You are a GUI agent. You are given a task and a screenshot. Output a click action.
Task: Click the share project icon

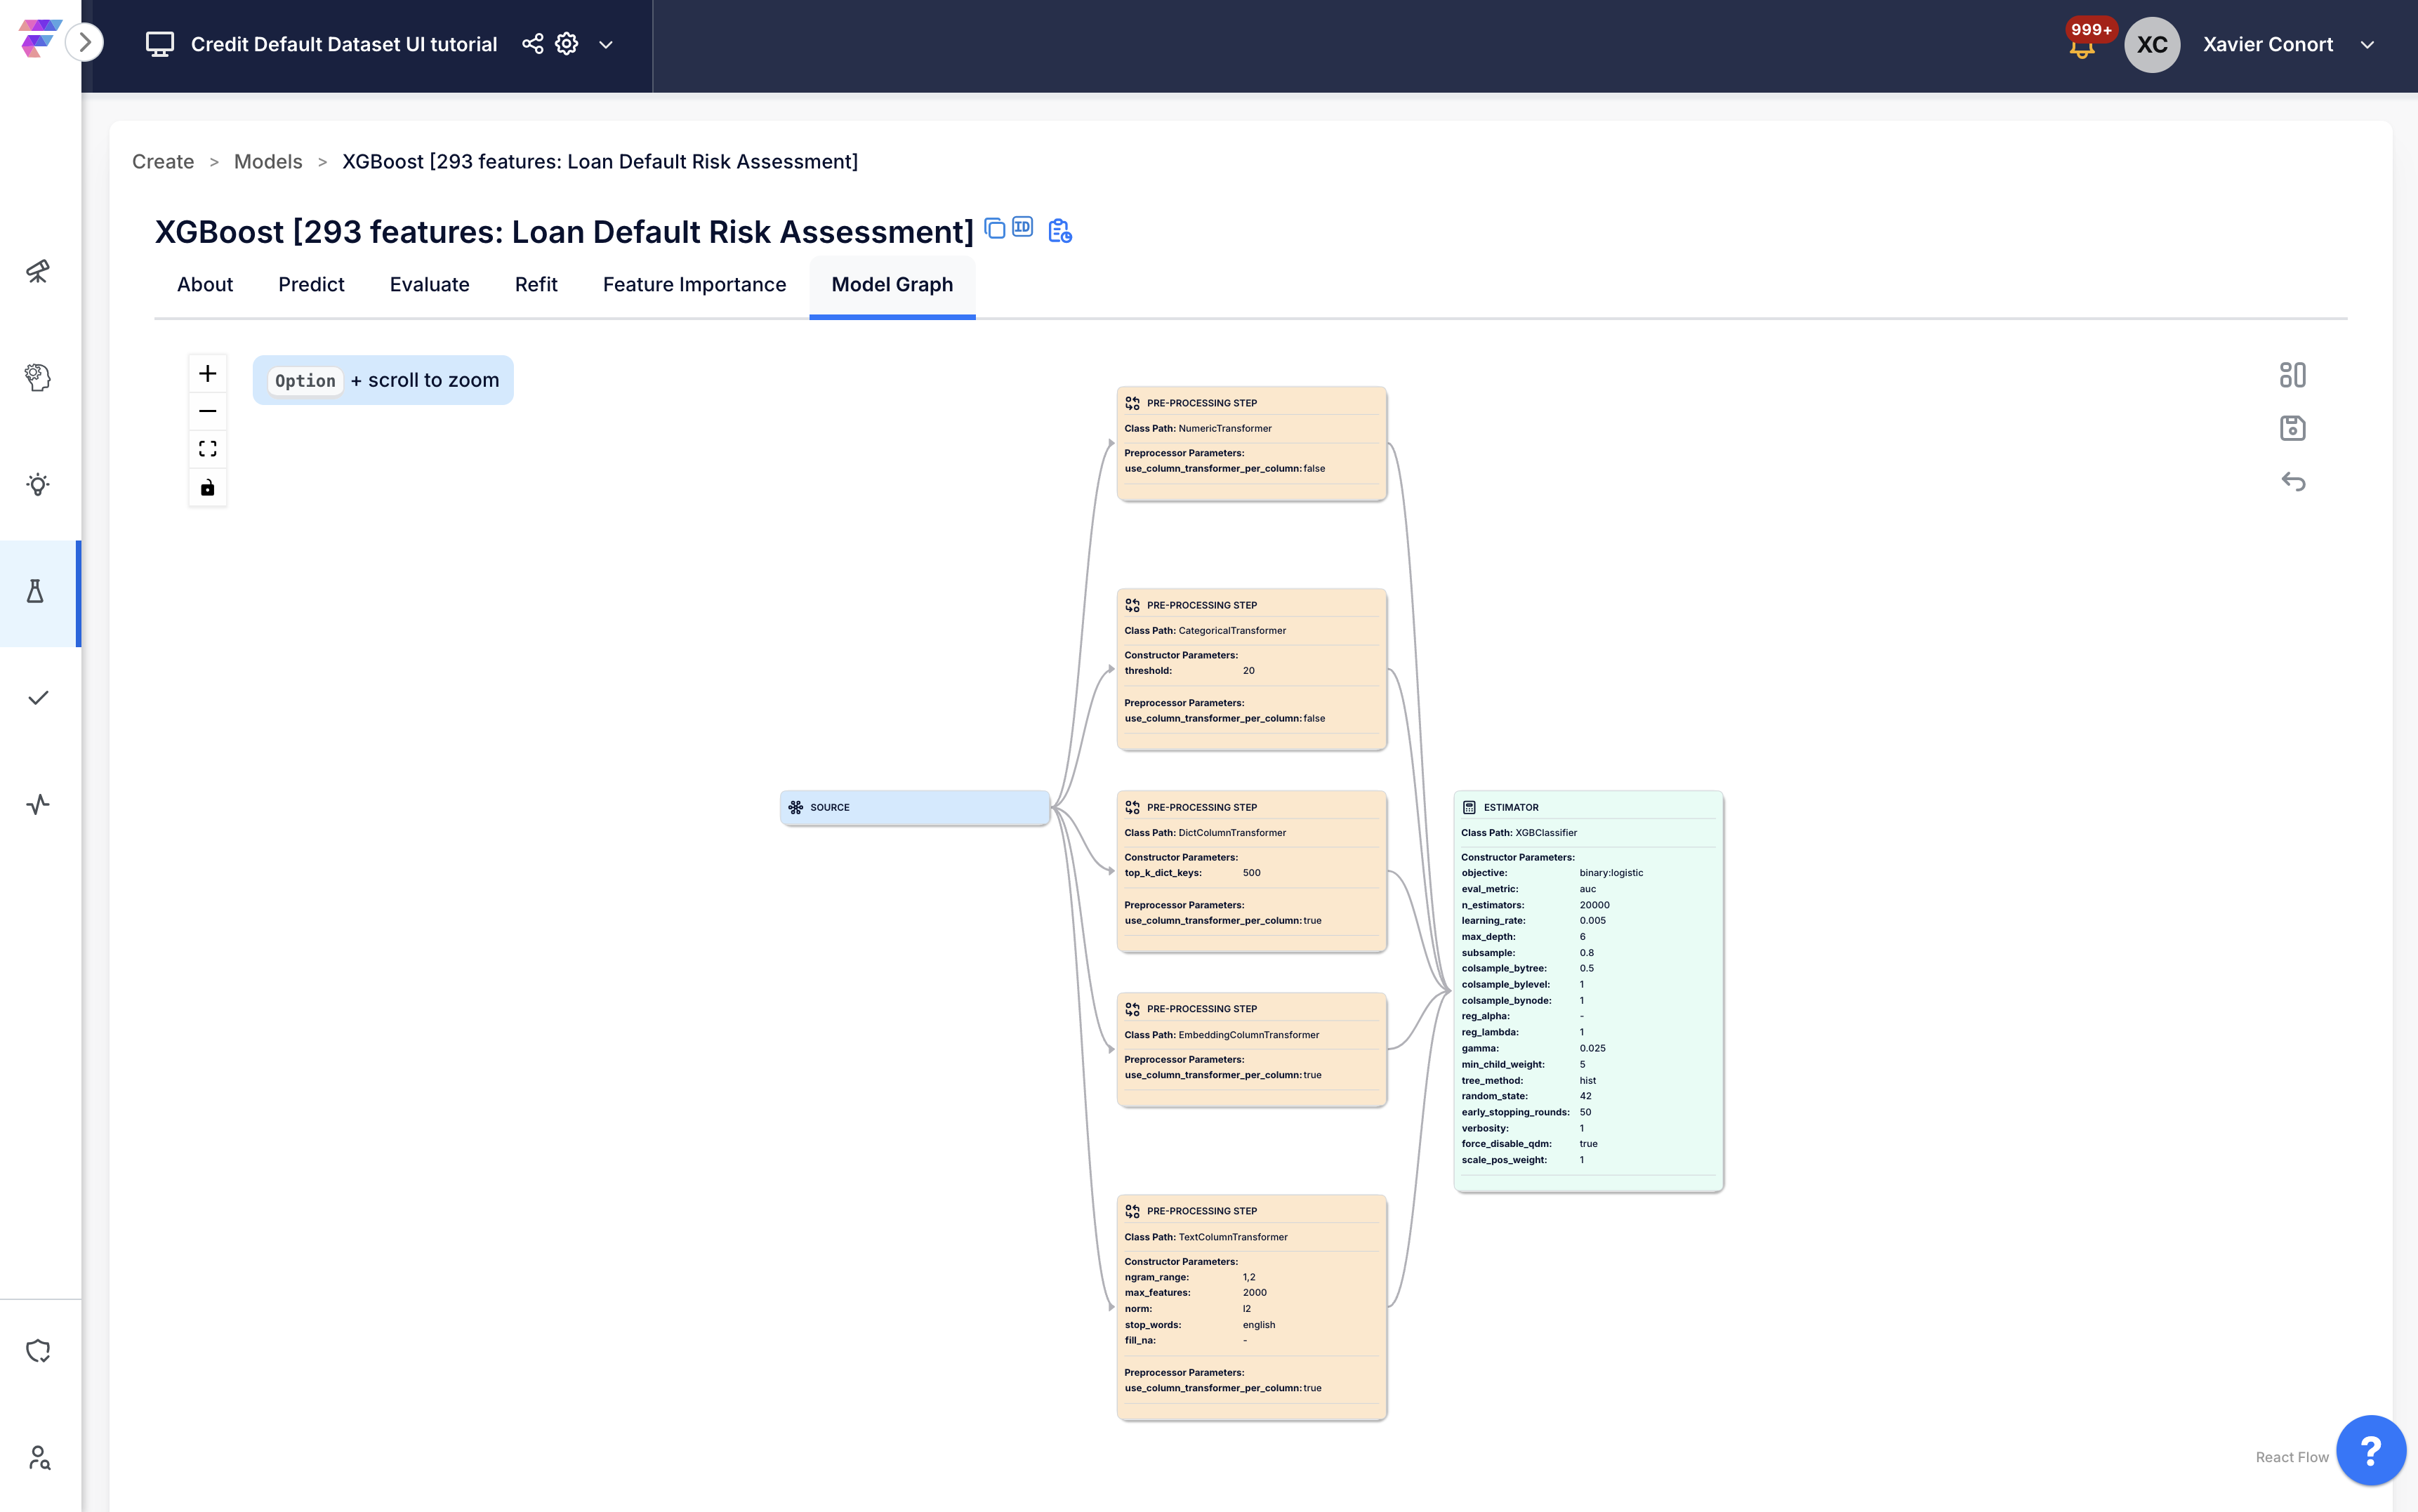pyautogui.click(x=533, y=44)
